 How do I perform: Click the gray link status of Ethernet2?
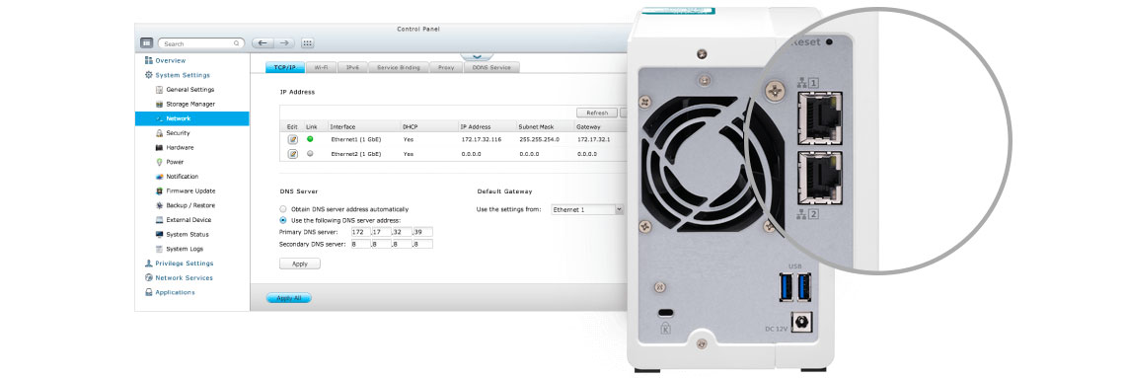coord(310,153)
